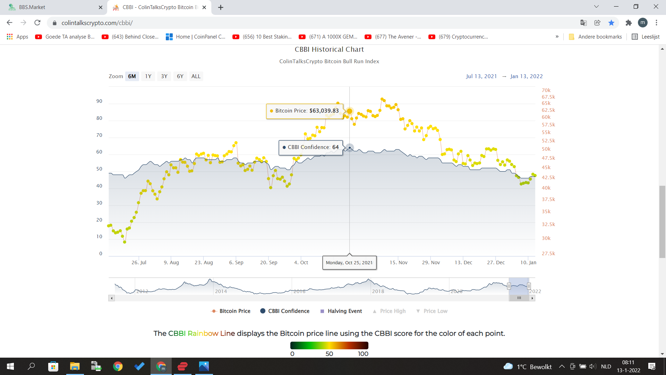Screen dimensions: 666x375
Task: Open the Google Translate page icon
Action: (x=583, y=23)
